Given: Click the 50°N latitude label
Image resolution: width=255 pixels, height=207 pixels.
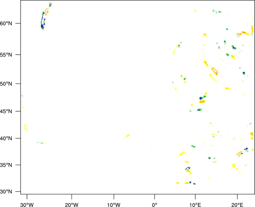Looking at the screenshot, I should (6, 84).
